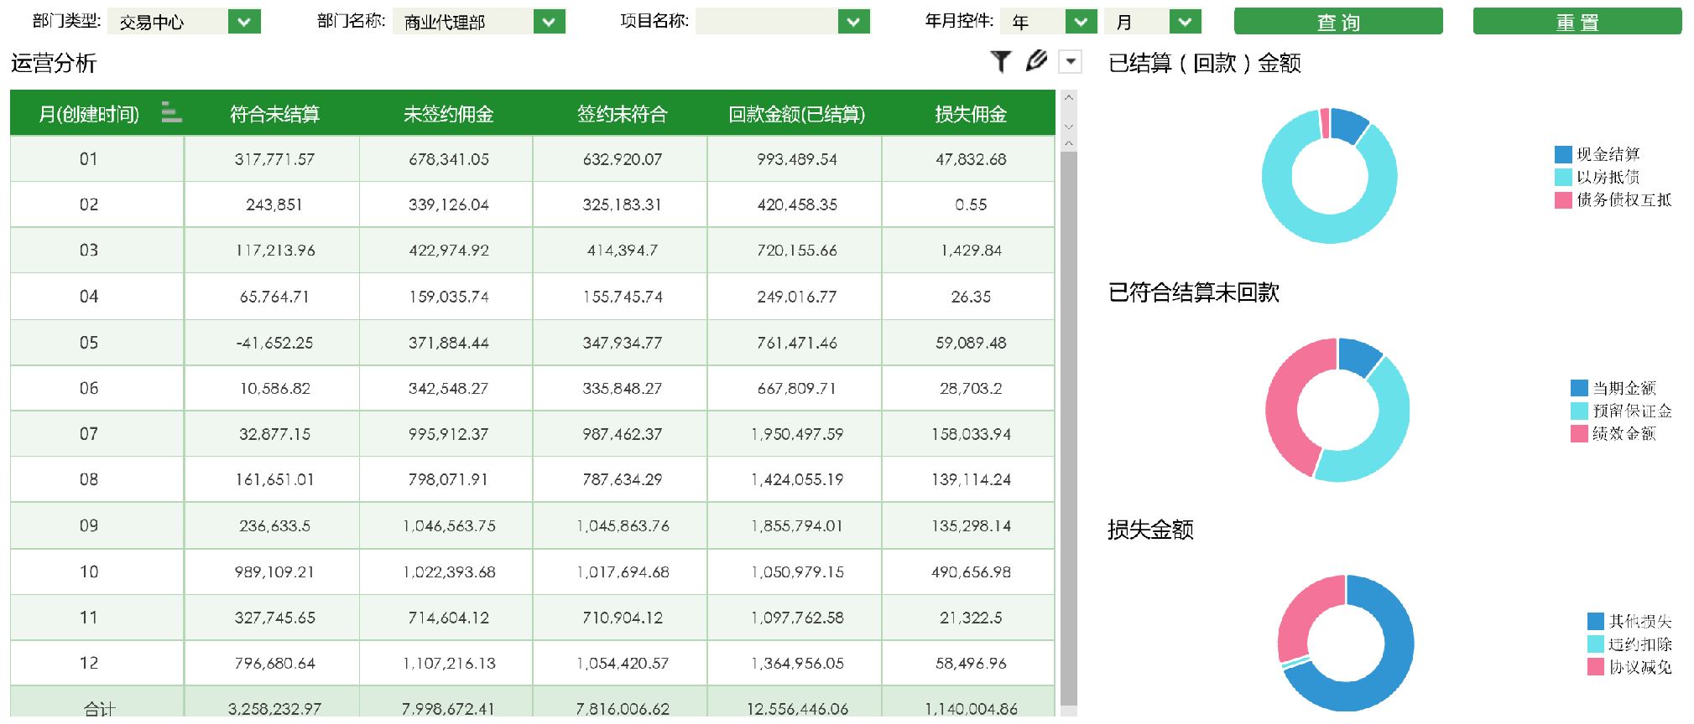Viewport: 1694px width, 724px height.
Task: Toggle the 现金结算 legend swatch
Action: [1563, 154]
